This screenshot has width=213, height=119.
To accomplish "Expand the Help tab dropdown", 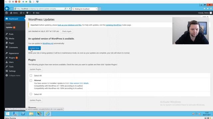I will point(205,17).
